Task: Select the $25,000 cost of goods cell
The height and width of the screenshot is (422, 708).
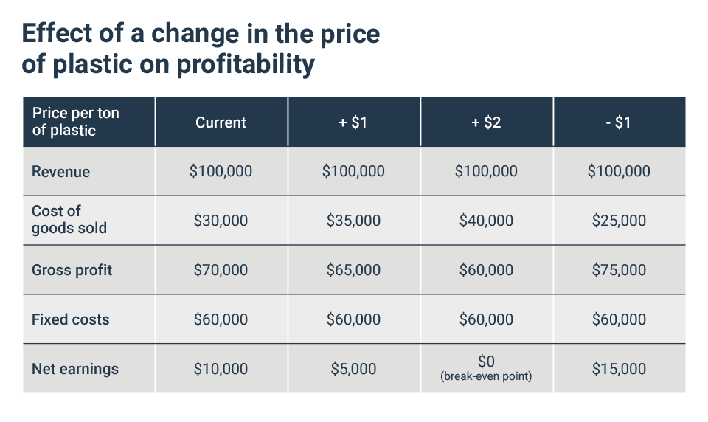Action: 619,221
